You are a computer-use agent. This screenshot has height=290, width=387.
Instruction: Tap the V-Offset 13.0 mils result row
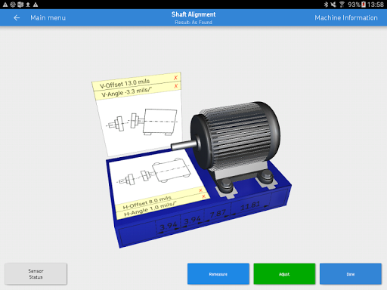[136, 82]
